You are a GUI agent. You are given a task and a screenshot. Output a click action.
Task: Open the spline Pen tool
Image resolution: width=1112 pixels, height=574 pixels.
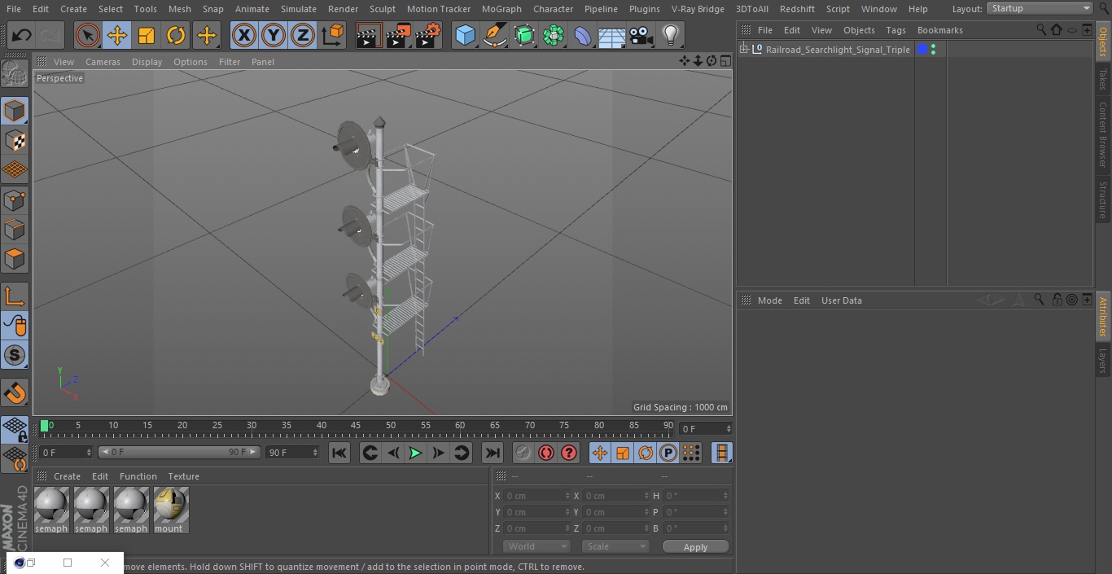pos(494,35)
